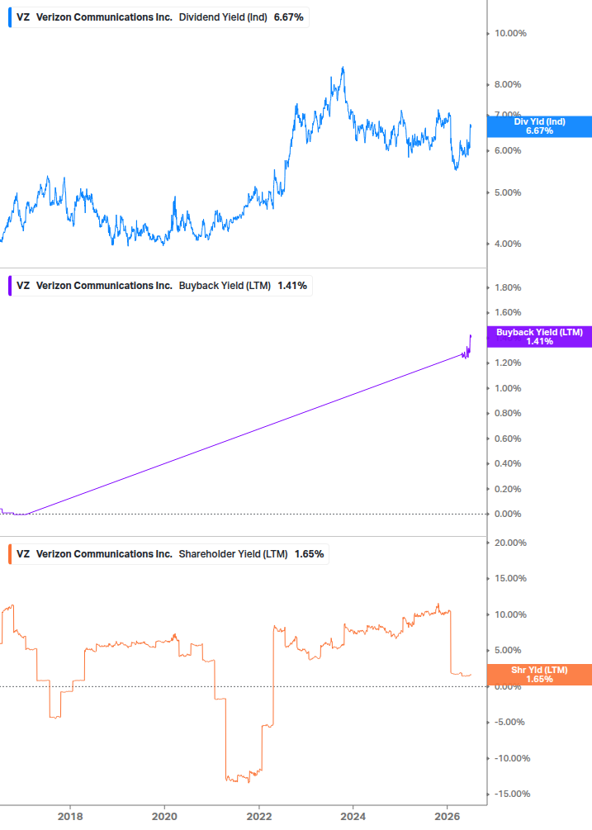This screenshot has height=830, width=592.
Task: Click the blue color bar on Dividend Yield legend
Action: [x=10, y=17]
